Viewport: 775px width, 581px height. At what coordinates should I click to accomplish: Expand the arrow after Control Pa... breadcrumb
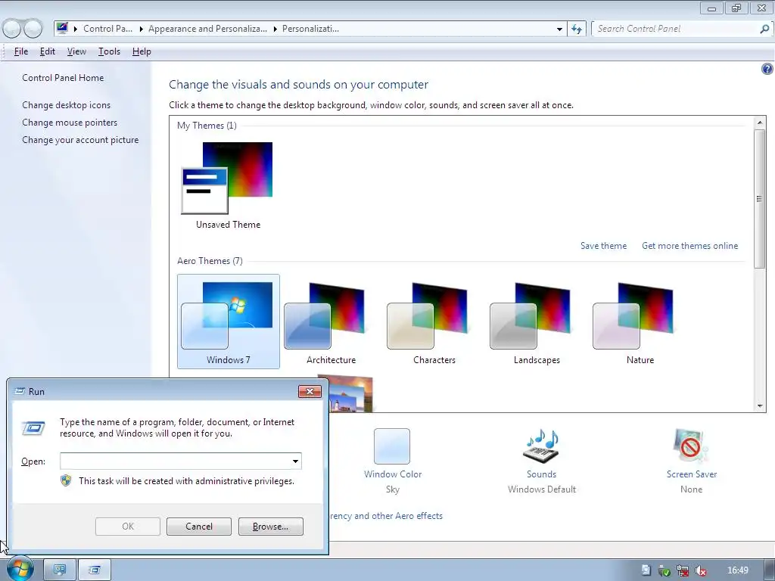(142, 30)
